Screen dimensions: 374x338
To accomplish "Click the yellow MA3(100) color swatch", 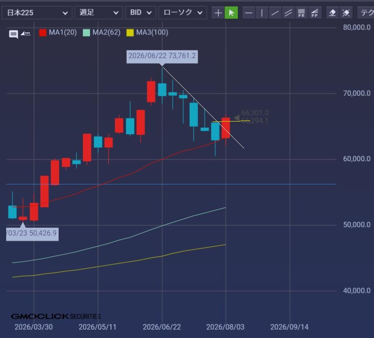I will point(130,32).
